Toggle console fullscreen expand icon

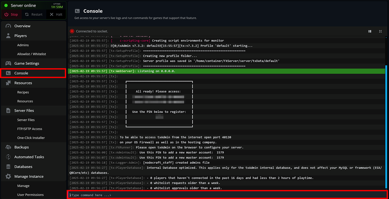(380, 31)
